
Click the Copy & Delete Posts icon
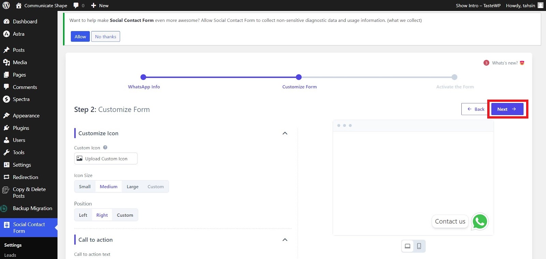pyautogui.click(x=6, y=190)
